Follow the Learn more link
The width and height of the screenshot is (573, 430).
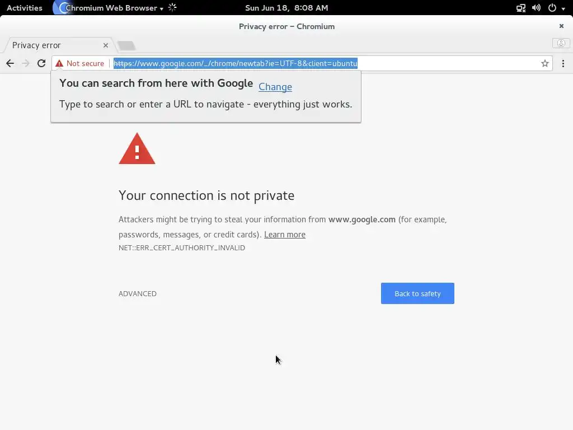pyautogui.click(x=285, y=235)
